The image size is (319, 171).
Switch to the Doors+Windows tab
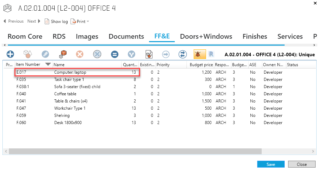coord(206,36)
